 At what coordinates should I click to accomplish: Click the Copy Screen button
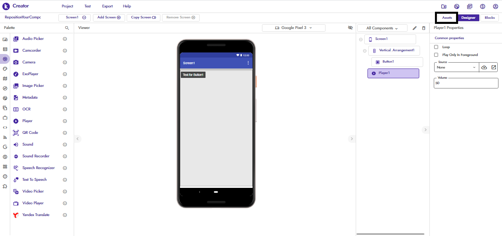coord(143,18)
